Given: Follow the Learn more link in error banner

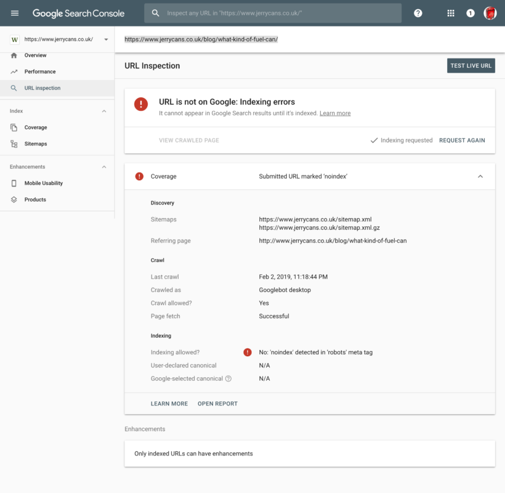Looking at the screenshot, I should point(335,113).
